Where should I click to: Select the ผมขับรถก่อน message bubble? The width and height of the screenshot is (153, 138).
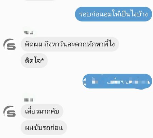coord(44,127)
